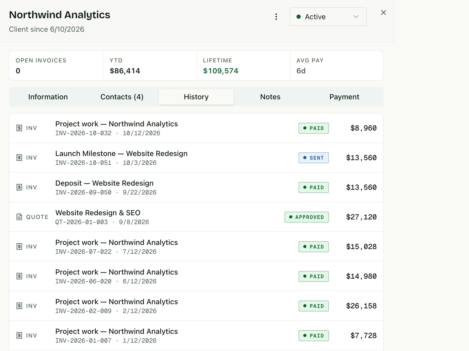Click the Client since 6/10/2026 text

47,29
